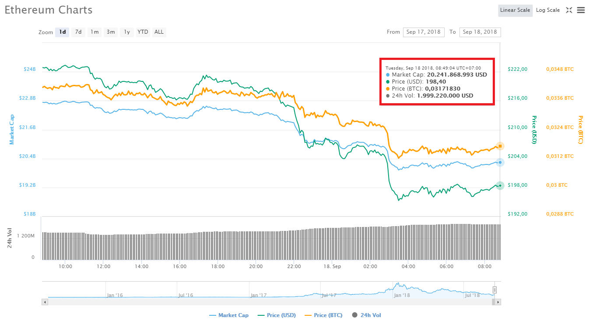This screenshot has height=321, width=589.
Task: Click the 12:00 time axis label
Action: click(x=103, y=266)
